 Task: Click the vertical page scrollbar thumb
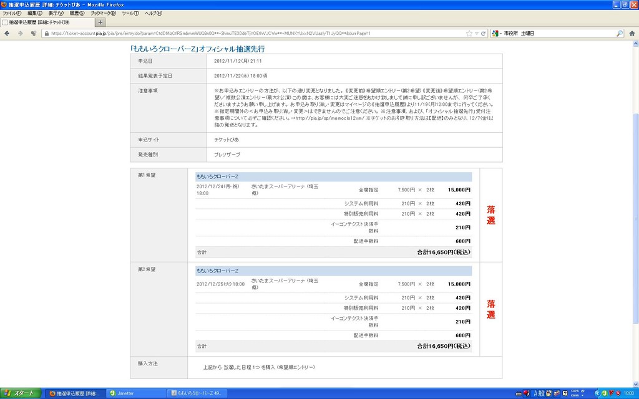[x=636, y=218]
